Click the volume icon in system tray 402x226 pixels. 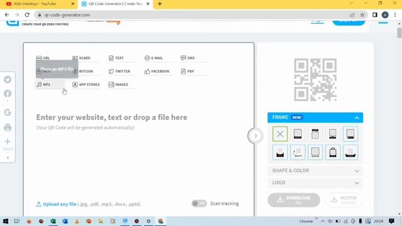click(x=330, y=221)
